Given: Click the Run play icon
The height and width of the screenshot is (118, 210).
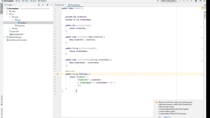Looking at the screenshot, I should point(180,1).
